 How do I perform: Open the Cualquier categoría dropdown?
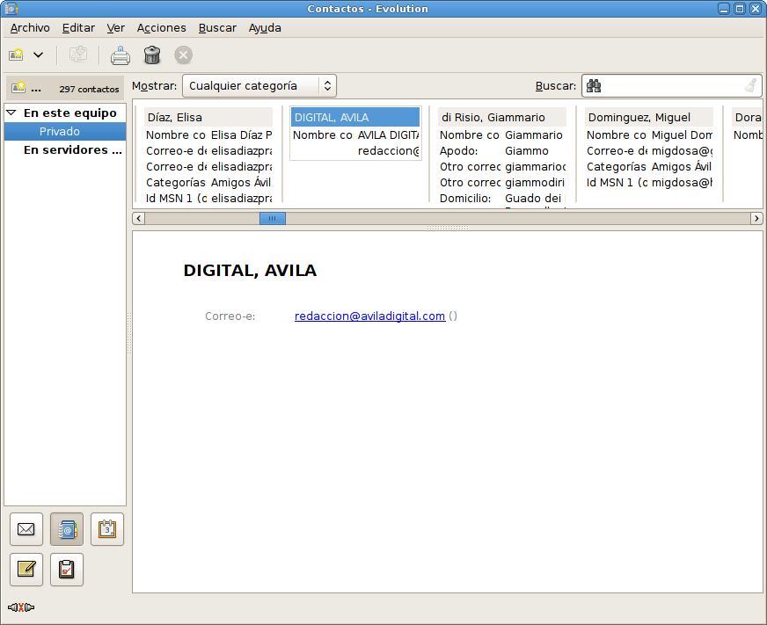pos(259,86)
